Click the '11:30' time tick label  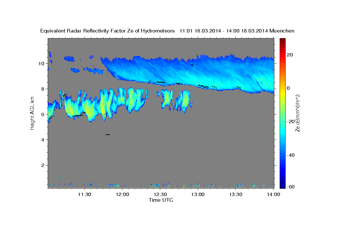pos(84,194)
